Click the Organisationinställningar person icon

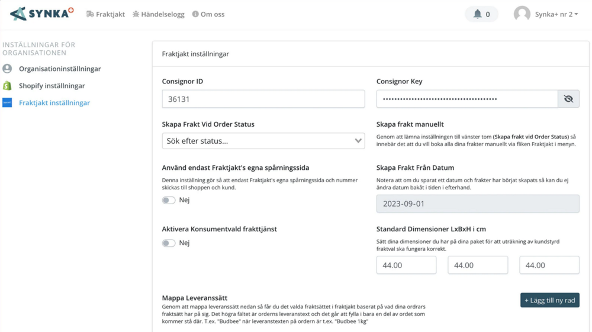point(7,69)
